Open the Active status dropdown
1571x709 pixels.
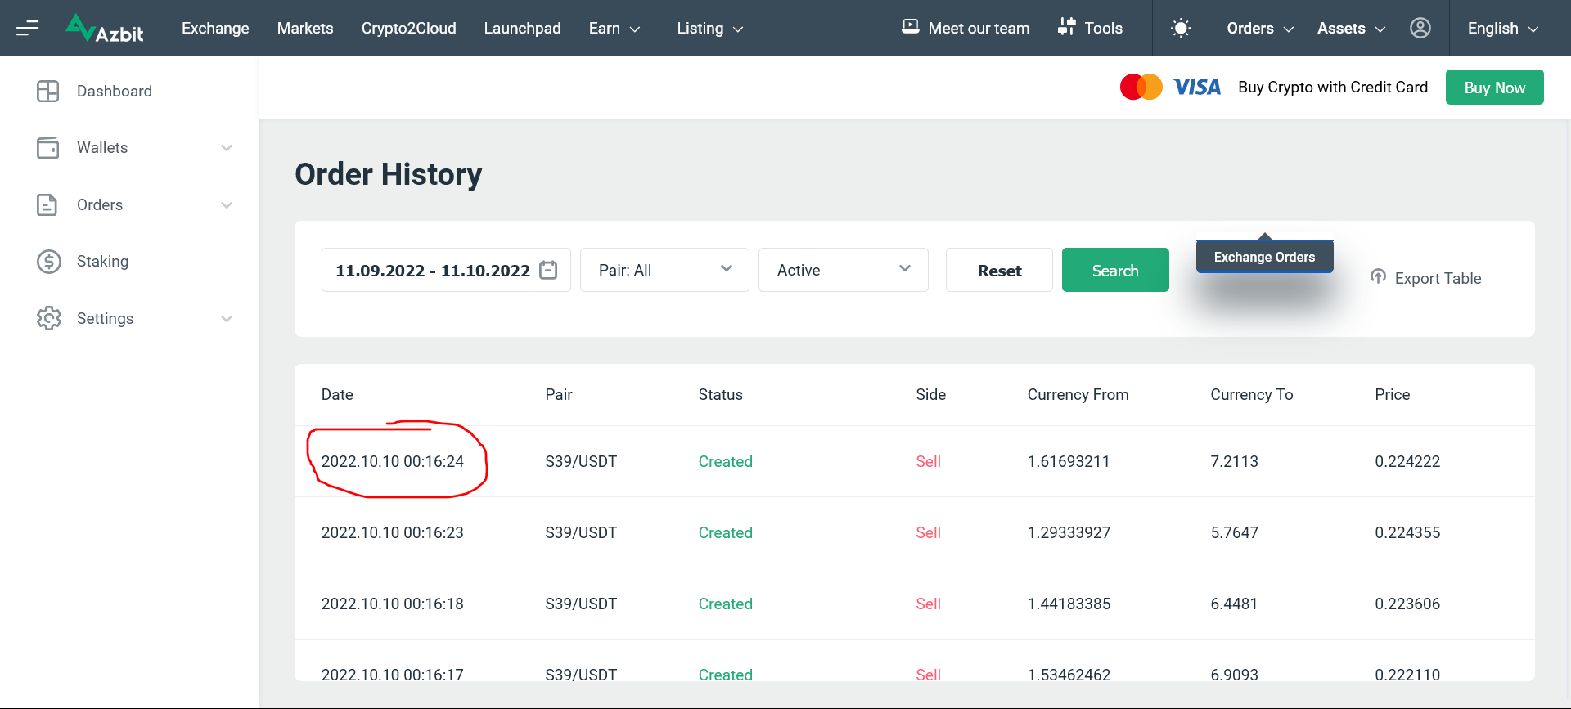point(843,270)
